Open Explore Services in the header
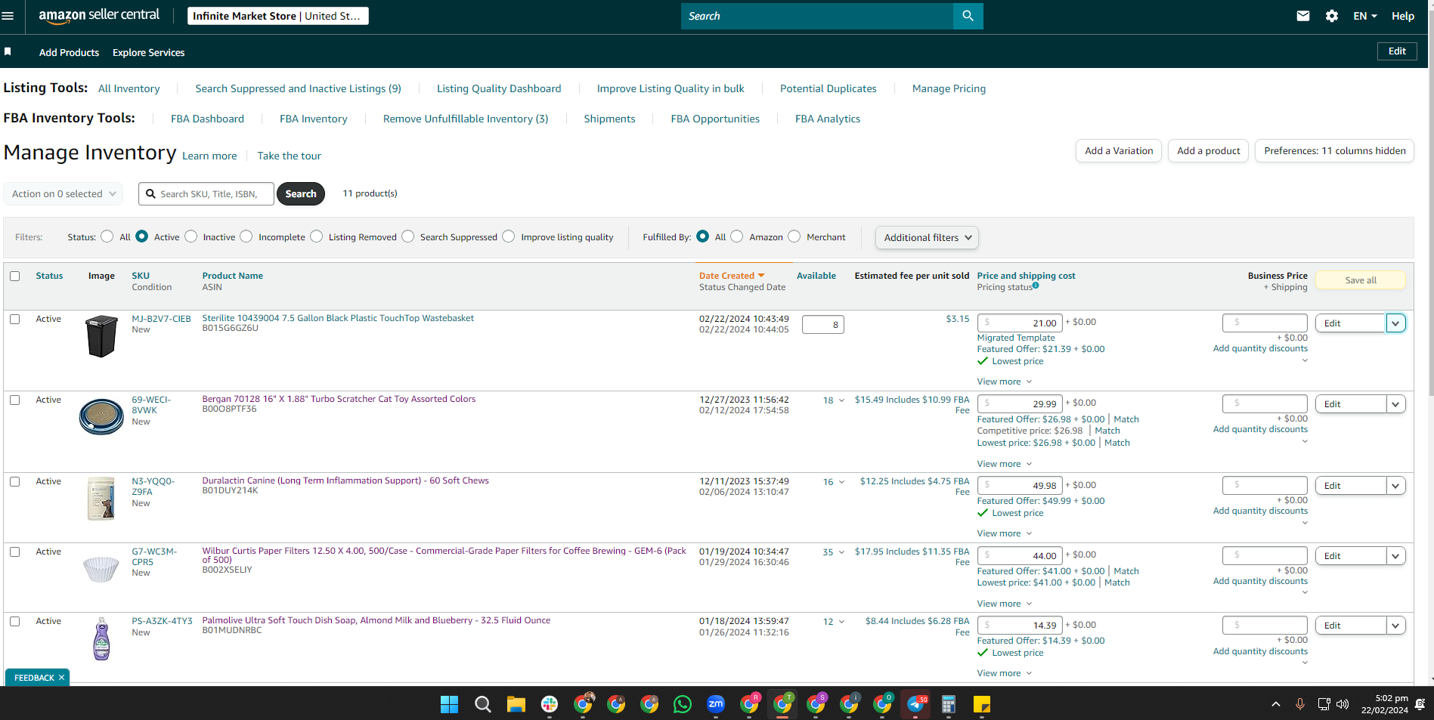Viewport: 1434px width, 720px height. click(148, 52)
